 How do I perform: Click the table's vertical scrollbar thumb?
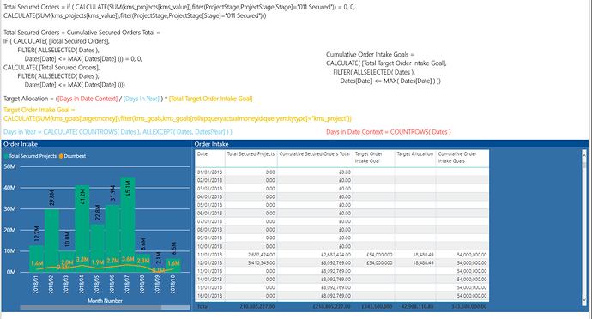click(584, 165)
